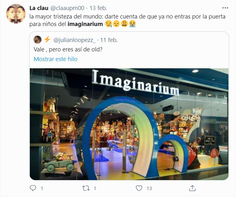
Task: Click the retweet arrows icon
Action: pos(86,188)
